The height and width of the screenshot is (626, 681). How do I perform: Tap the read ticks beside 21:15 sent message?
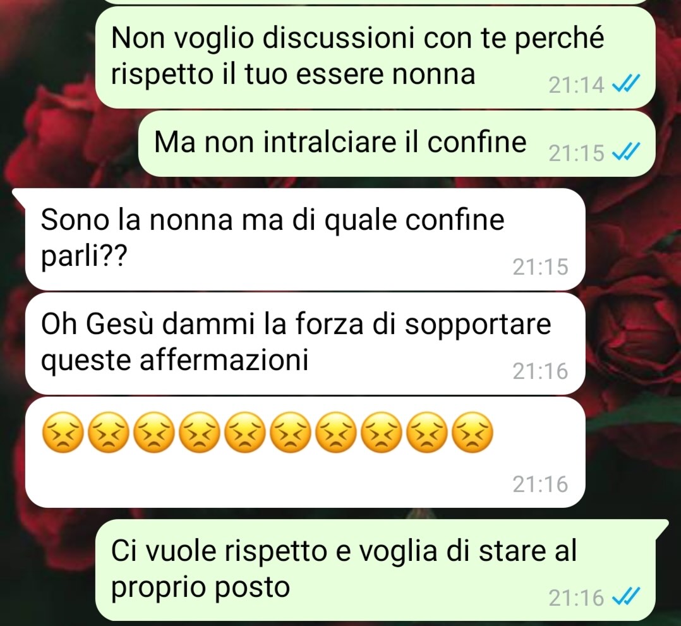pyautogui.click(x=626, y=152)
